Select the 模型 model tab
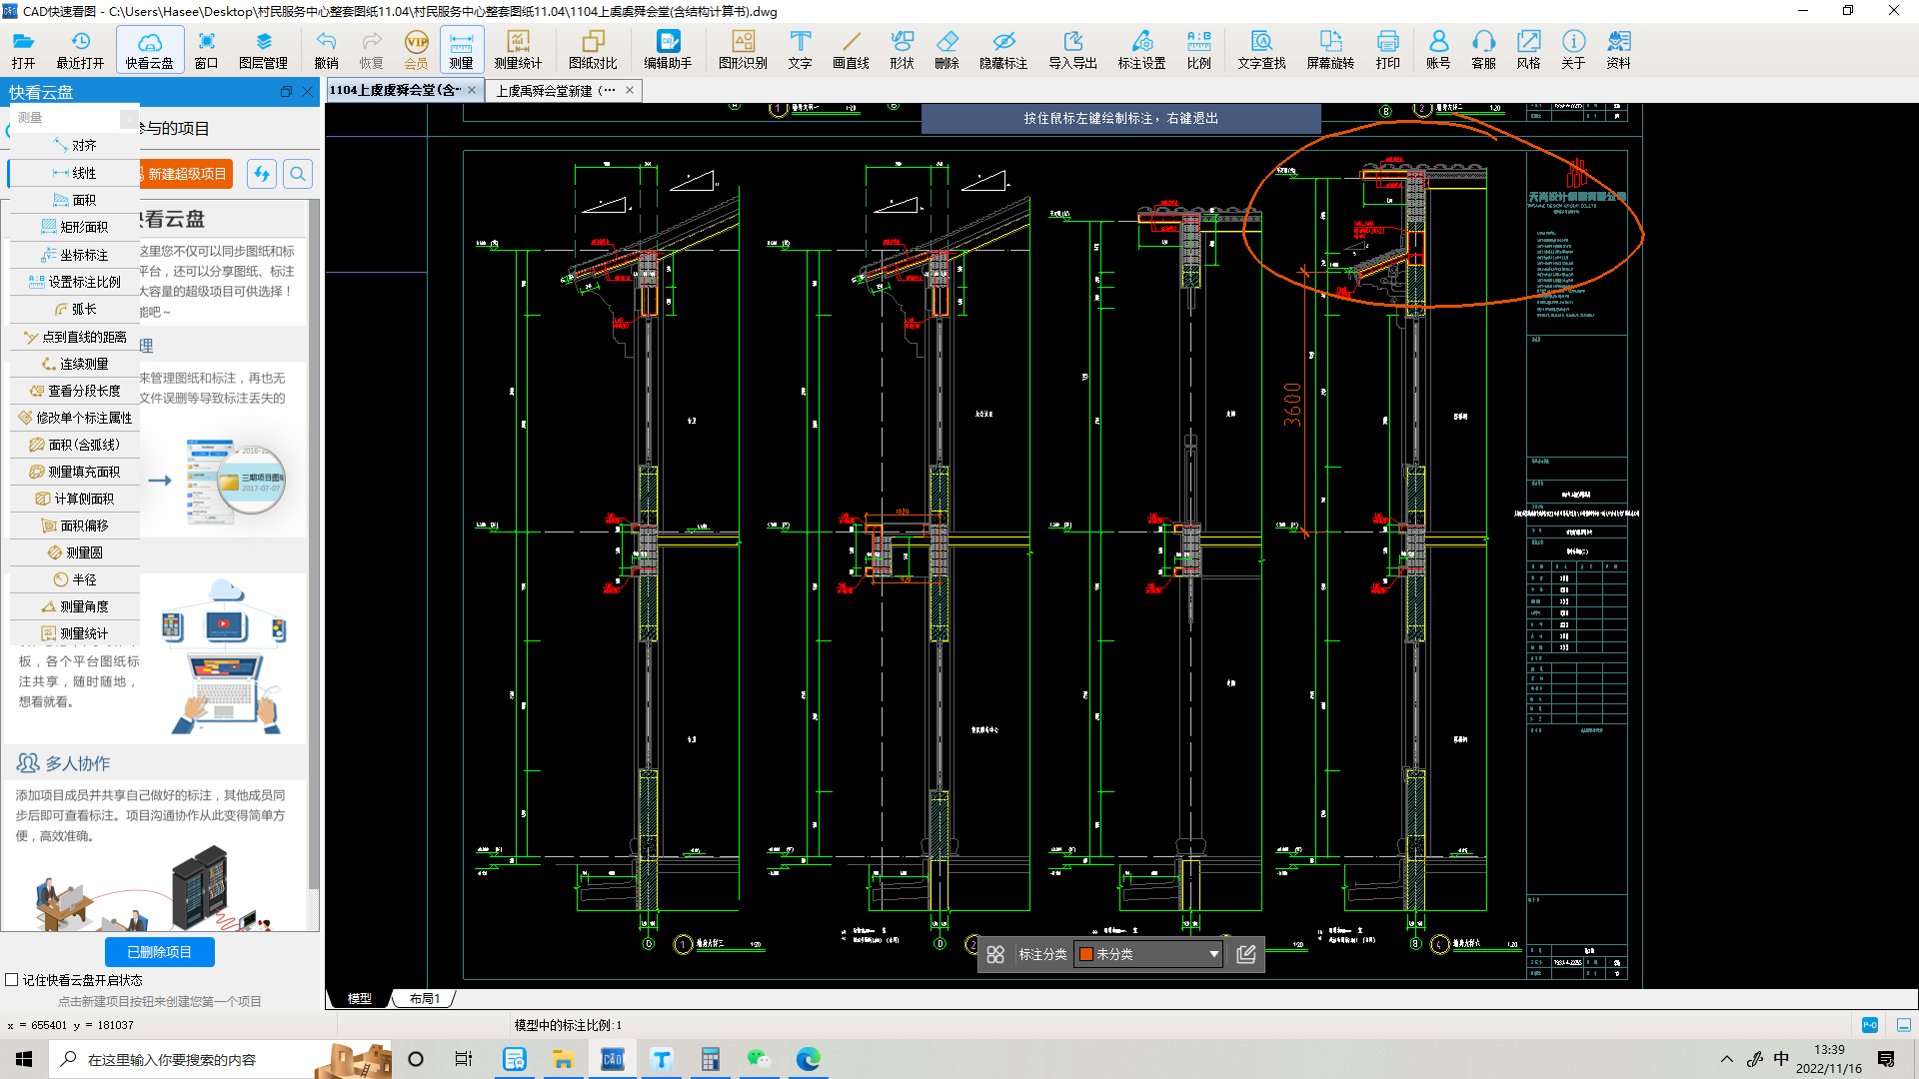The height and width of the screenshot is (1079, 1919). [x=359, y=998]
